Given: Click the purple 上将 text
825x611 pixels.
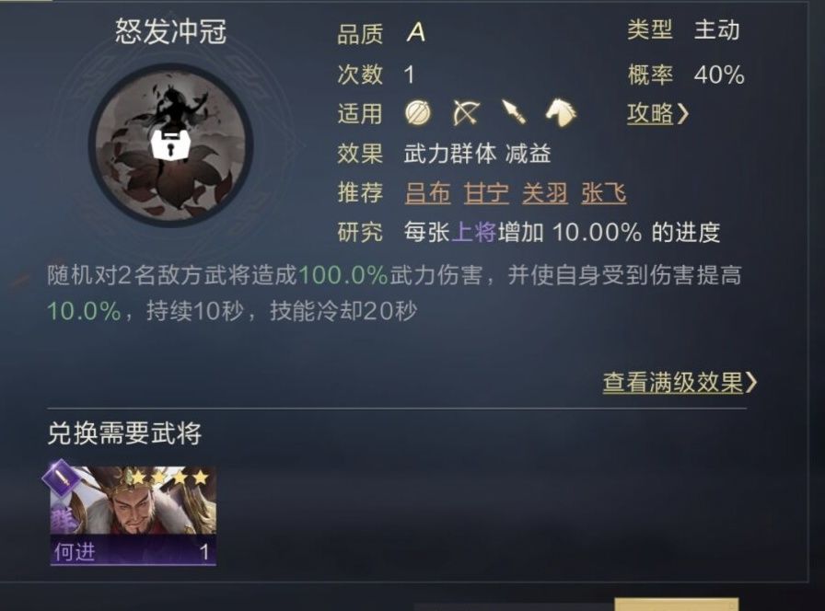Looking at the screenshot, I should (473, 232).
